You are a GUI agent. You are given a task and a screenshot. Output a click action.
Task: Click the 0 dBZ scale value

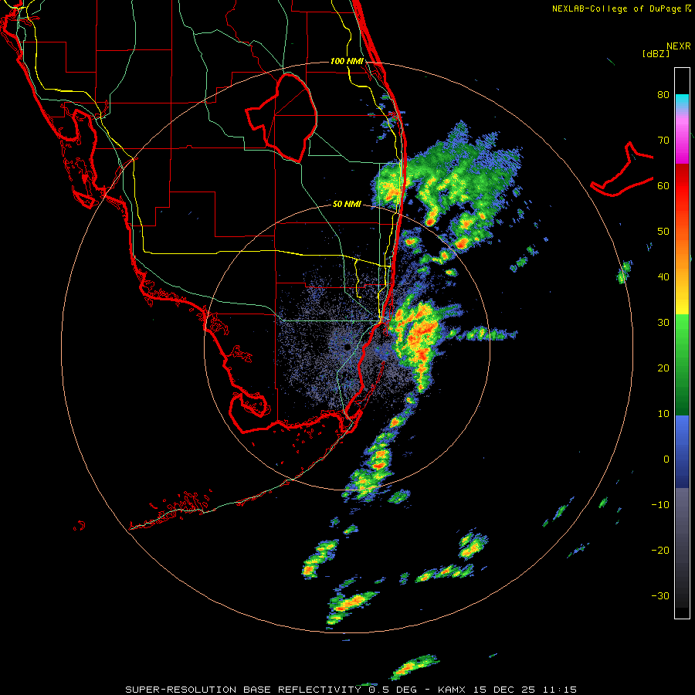(666, 459)
